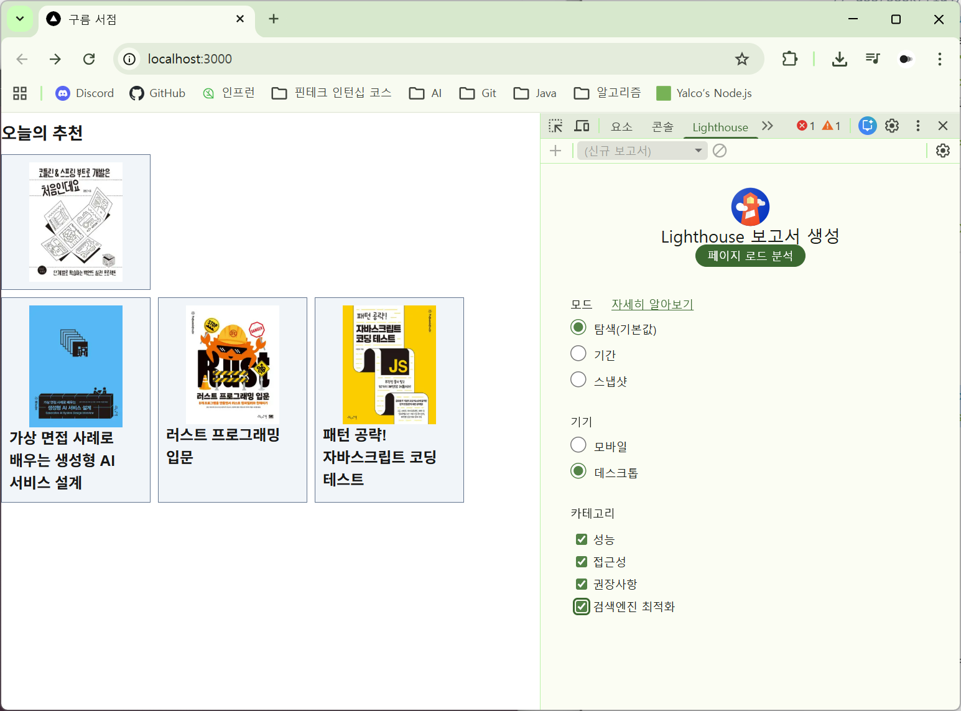Image resolution: width=961 pixels, height=711 pixels.
Task: Open the Lighthouse settings gear
Action: 942,151
